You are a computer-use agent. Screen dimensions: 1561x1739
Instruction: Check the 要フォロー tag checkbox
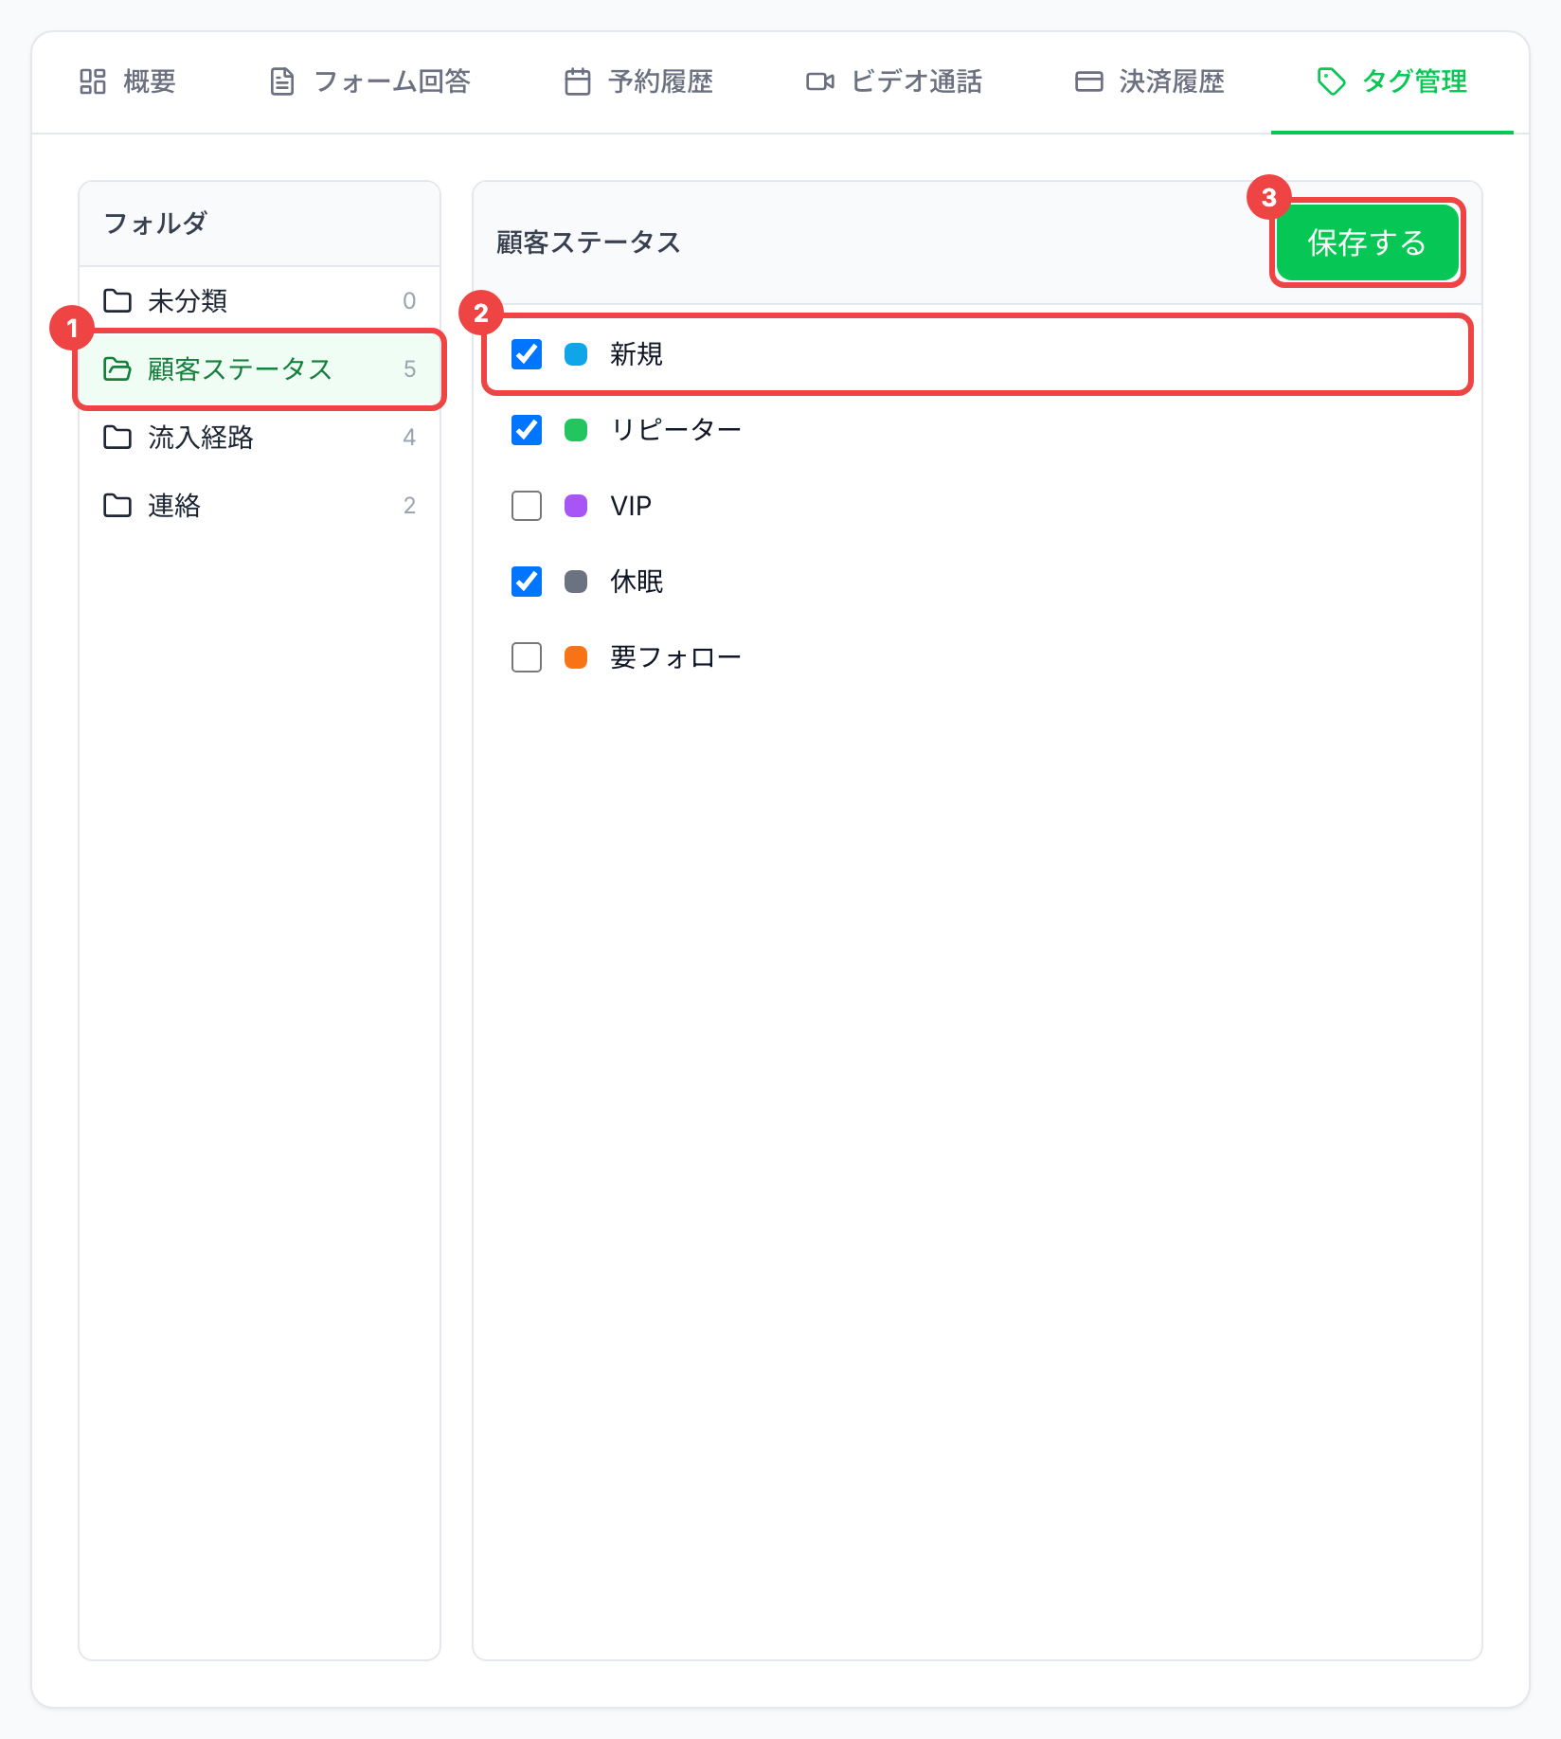(x=527, y=657)
